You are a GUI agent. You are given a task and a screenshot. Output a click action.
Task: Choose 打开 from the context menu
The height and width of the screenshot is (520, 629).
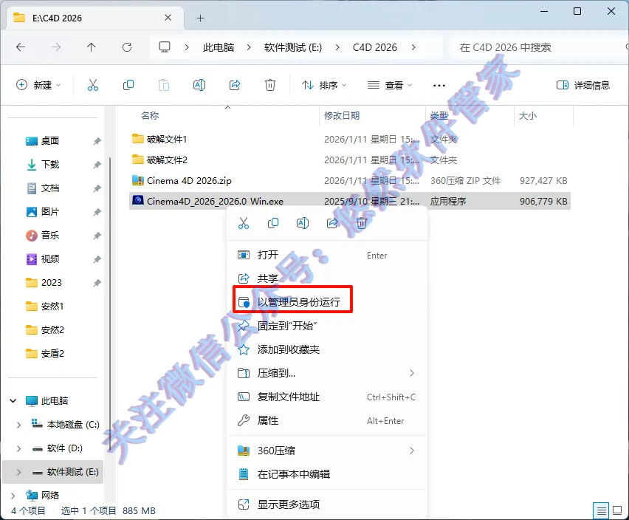(327, 255)
